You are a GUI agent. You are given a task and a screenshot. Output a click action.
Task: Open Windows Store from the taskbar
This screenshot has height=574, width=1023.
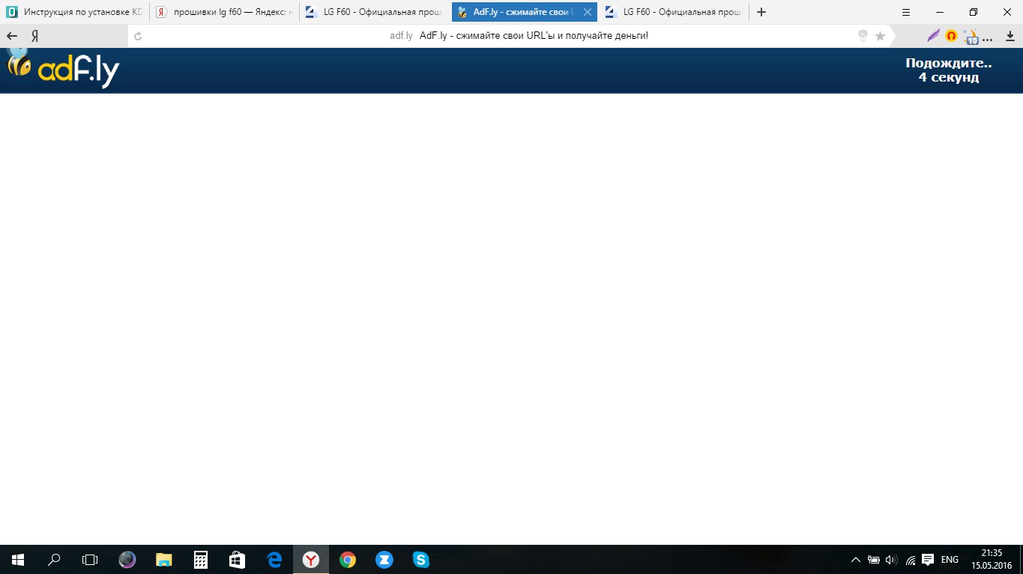coord(237,559)
